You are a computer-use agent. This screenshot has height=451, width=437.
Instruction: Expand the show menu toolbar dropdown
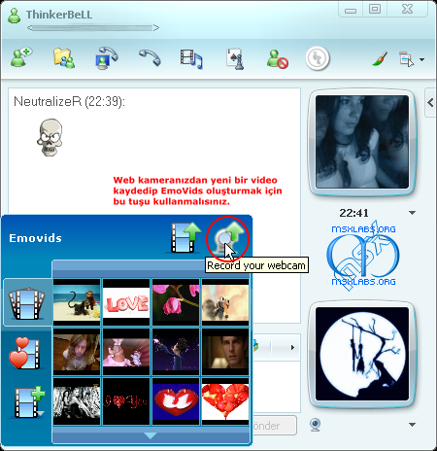pyautogui.click(x=421, y=59)
